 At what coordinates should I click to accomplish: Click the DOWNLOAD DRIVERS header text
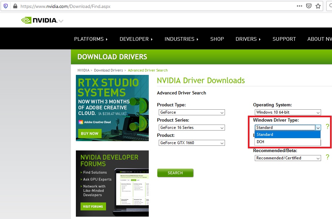point(112,57)
